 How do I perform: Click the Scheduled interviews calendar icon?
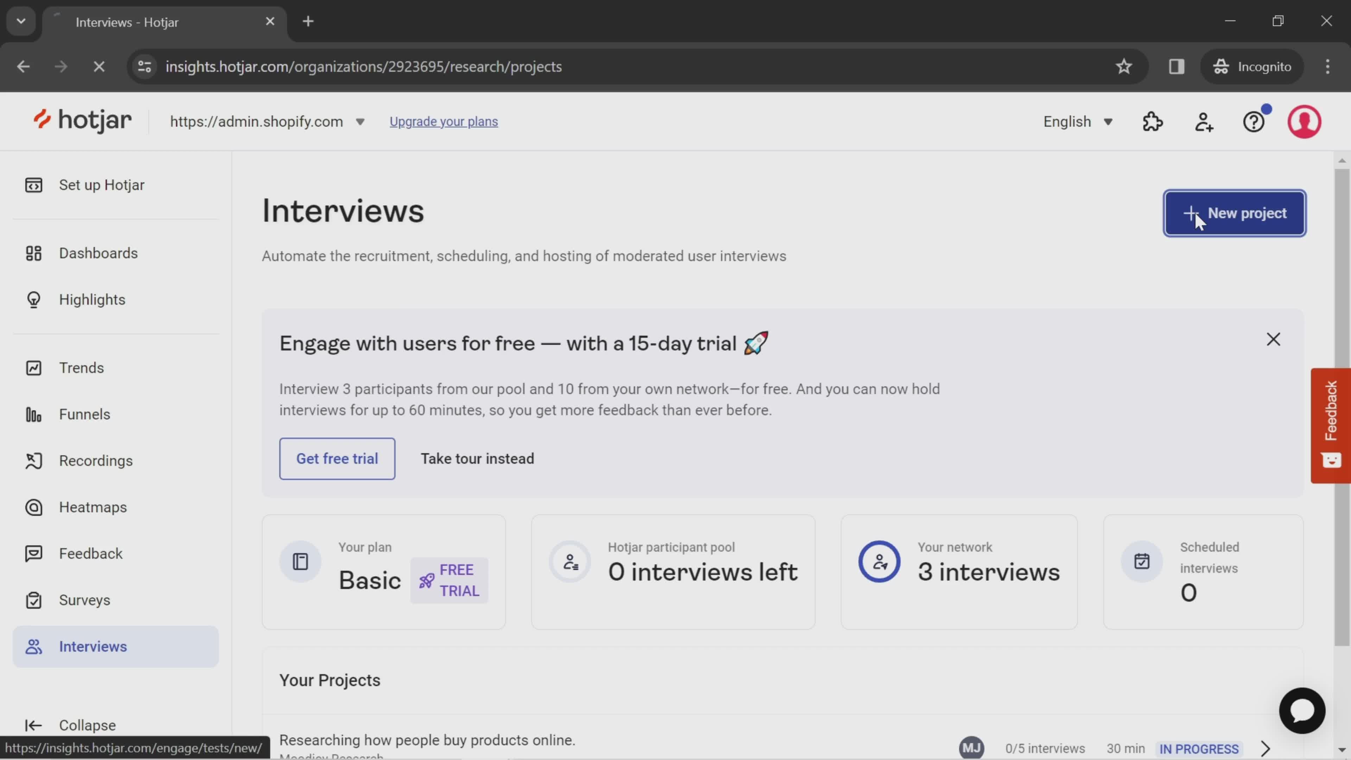[1142, 562]
